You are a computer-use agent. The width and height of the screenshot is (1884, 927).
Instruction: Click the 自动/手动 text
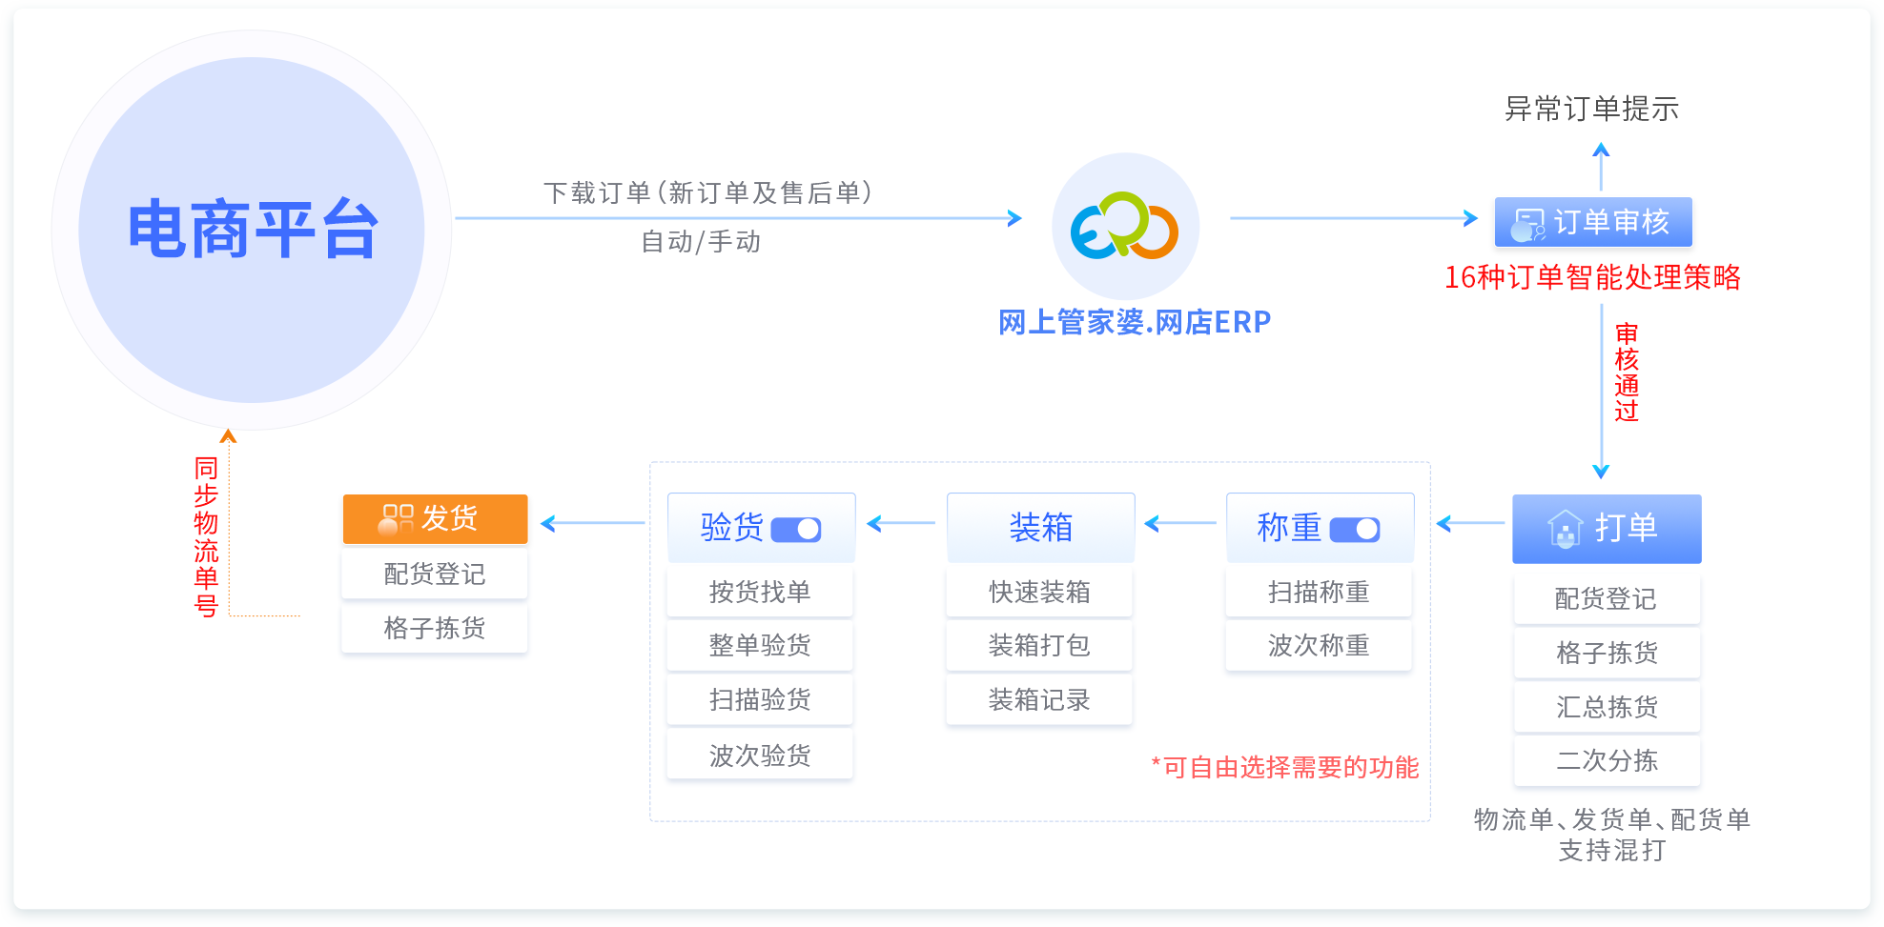click(x=701, y=241)
